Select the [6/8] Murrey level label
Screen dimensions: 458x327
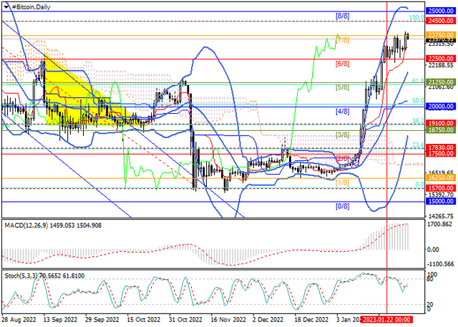(x=342, y=64)
